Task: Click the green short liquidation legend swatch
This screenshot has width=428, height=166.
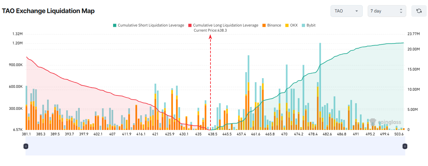Action: coord(115,25)
